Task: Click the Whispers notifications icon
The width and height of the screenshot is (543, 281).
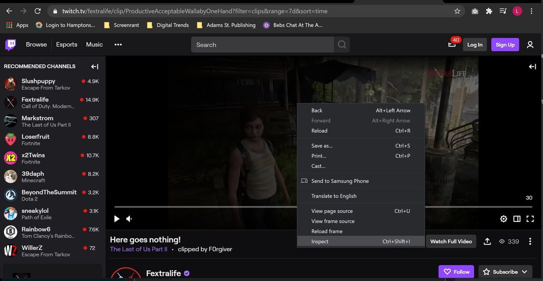Action: pos(451,44)
